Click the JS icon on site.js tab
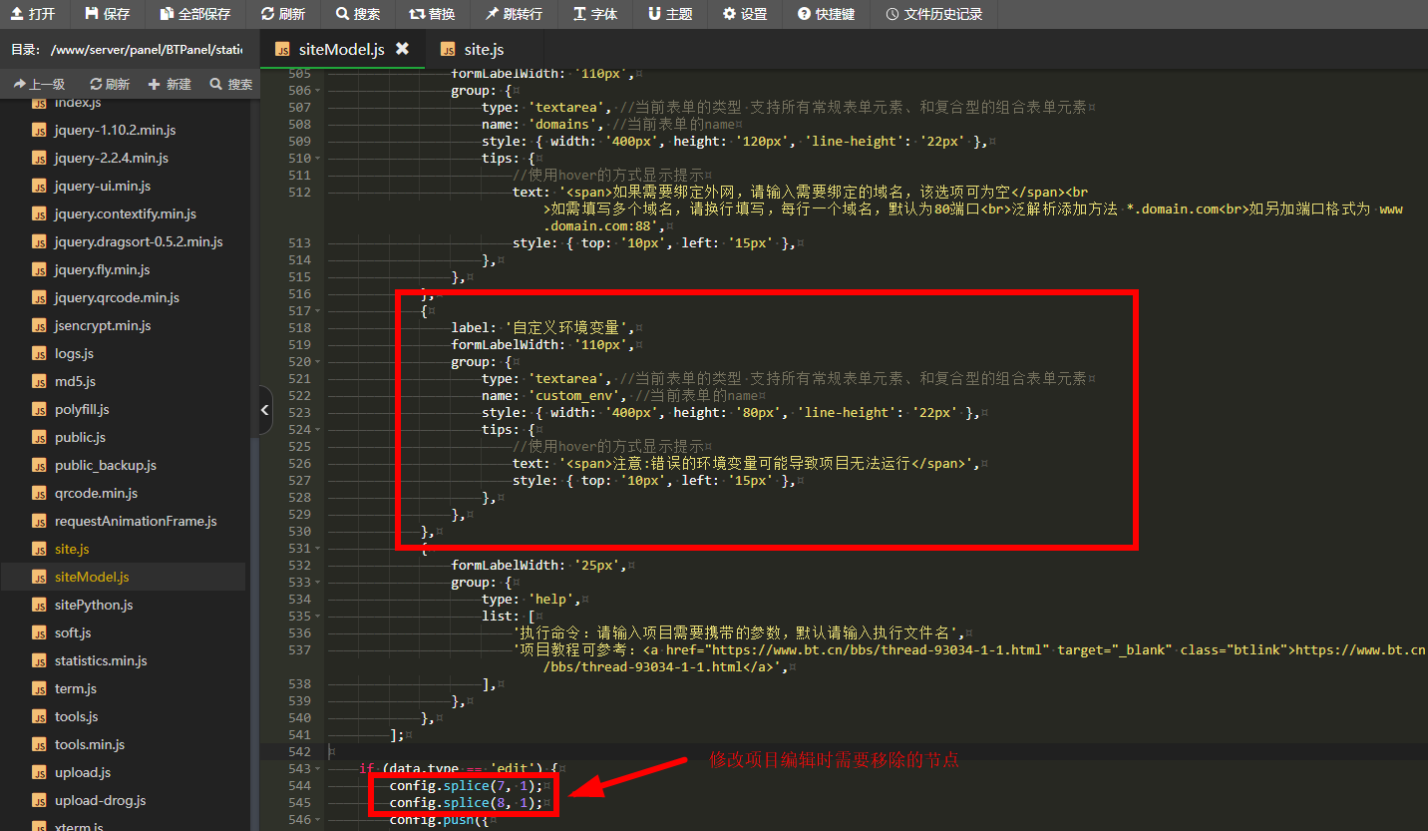Viewport: 1428px width, 831px height. coord(448,50)
